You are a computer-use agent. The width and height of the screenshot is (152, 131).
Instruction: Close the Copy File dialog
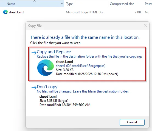point(145,26)
